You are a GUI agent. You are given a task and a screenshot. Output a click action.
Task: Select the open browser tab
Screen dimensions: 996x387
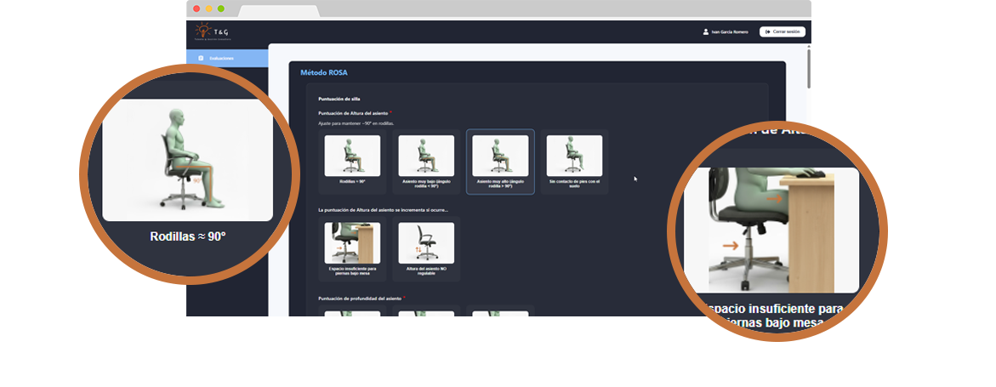278,11
